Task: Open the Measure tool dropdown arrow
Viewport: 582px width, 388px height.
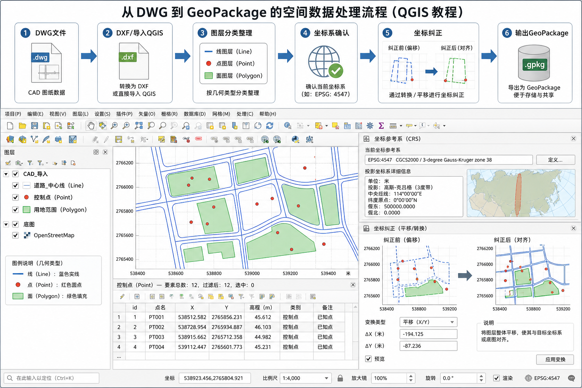Action: pyautogui.click(x=401, y=126)
